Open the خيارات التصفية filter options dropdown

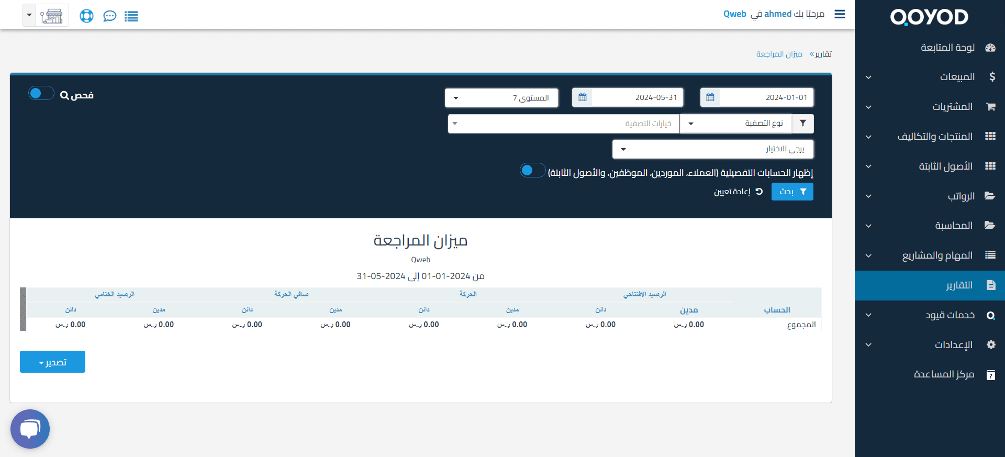coord(564,124)
